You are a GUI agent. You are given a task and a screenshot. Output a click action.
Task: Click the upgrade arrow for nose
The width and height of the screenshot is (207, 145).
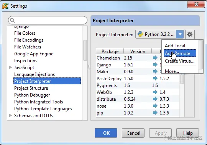coord(155,106)
